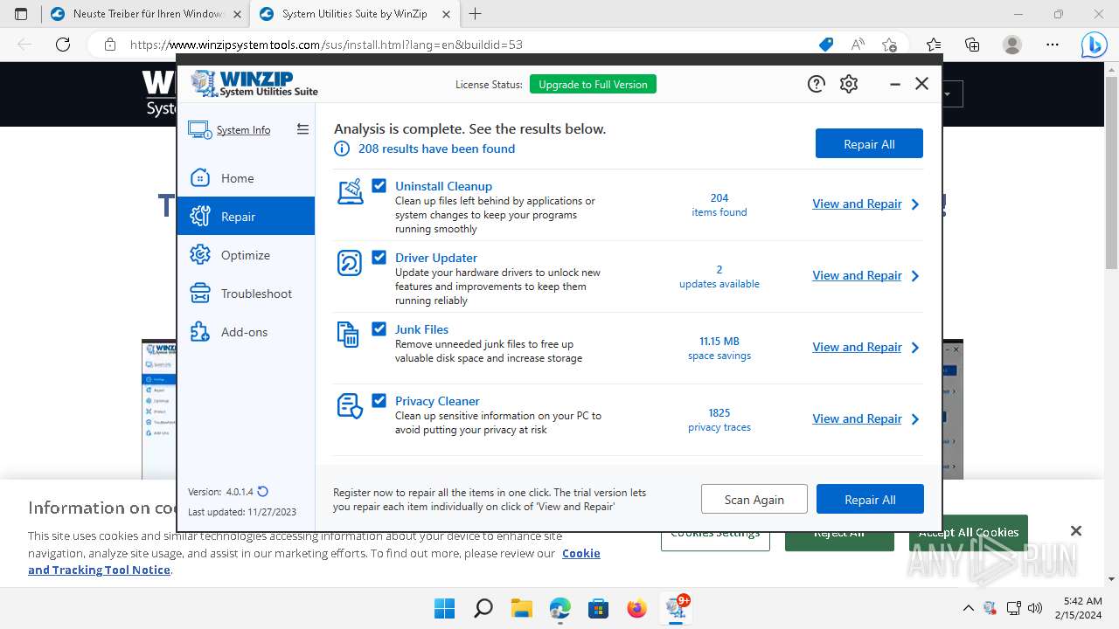
Task: Click top Repair All button
Action: tap(869, 144)
